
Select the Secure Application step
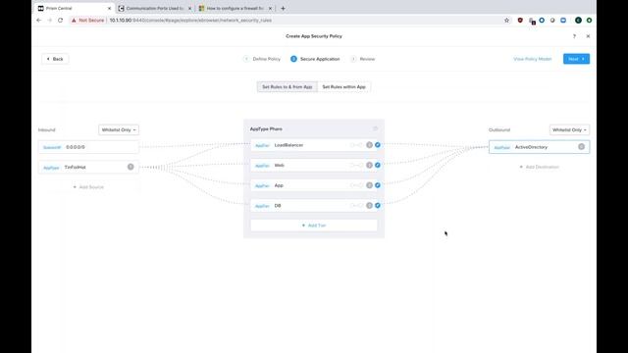click(315, 59)
